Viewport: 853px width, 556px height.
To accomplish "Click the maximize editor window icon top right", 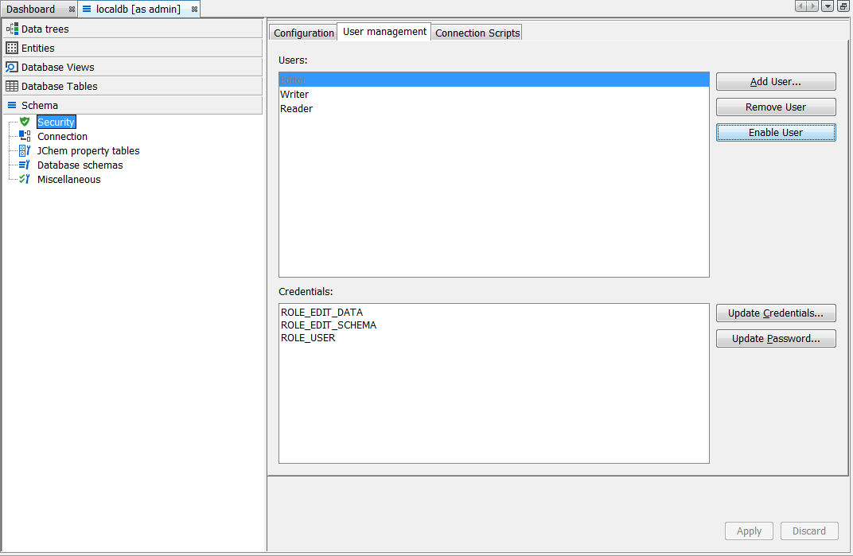I will click(845, 6).
